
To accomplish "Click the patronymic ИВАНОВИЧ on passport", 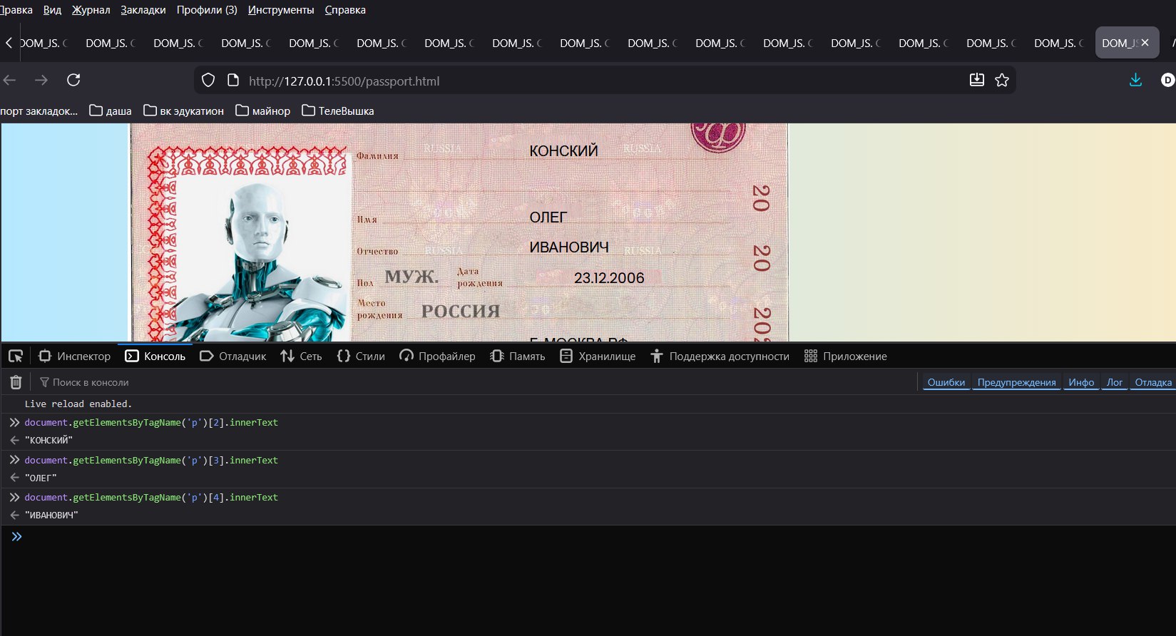I will [x=569, y=247].
